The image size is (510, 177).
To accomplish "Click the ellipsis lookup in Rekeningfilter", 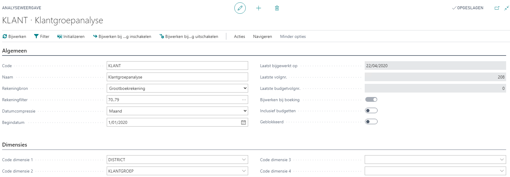I will 244,100.
